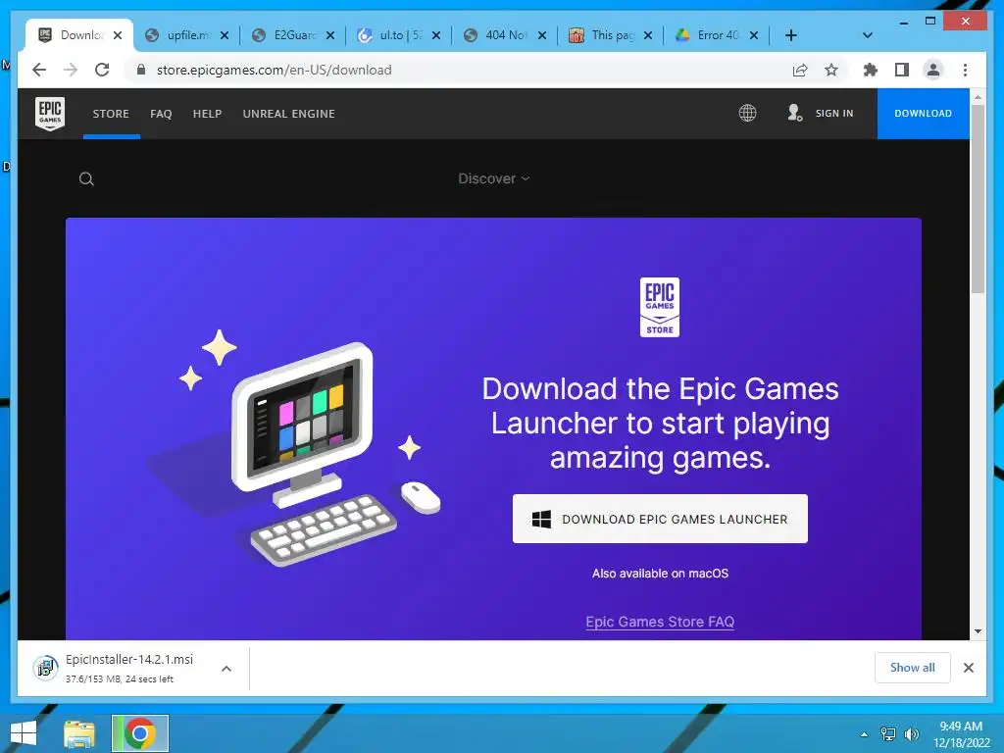Click DOWNLOAD EPIC GAMES LAUNCHER button
Screen dimensions: 1004x753
(x=660, y=519)
